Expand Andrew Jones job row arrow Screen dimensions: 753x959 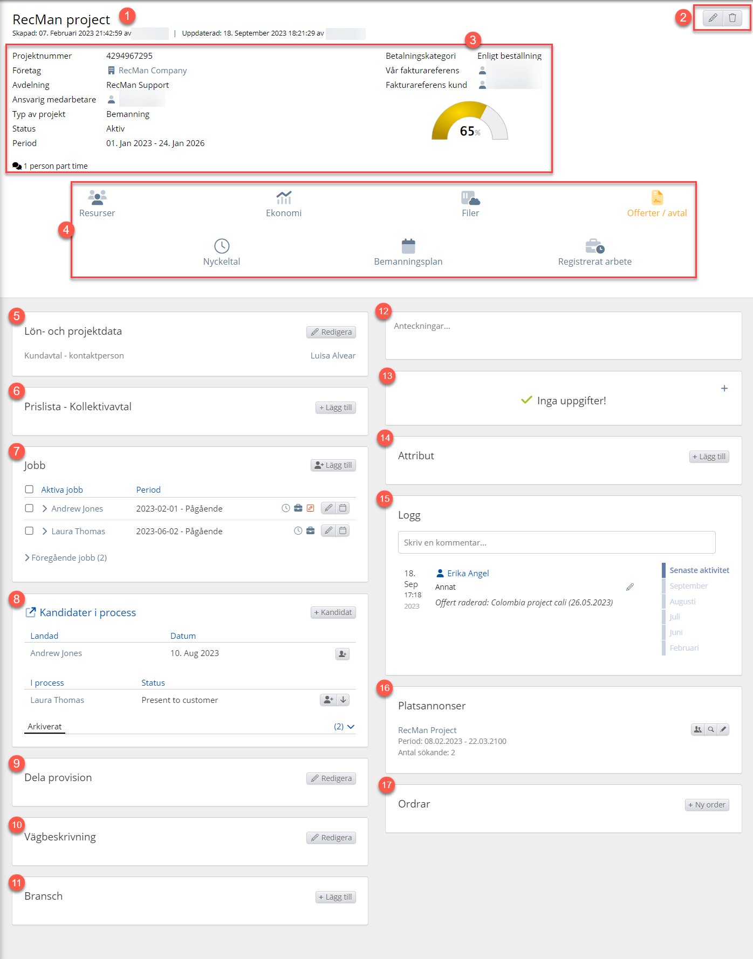coord(45,508)
